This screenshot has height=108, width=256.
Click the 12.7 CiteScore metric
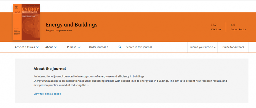pyautogui.click(x=216, y=27)
